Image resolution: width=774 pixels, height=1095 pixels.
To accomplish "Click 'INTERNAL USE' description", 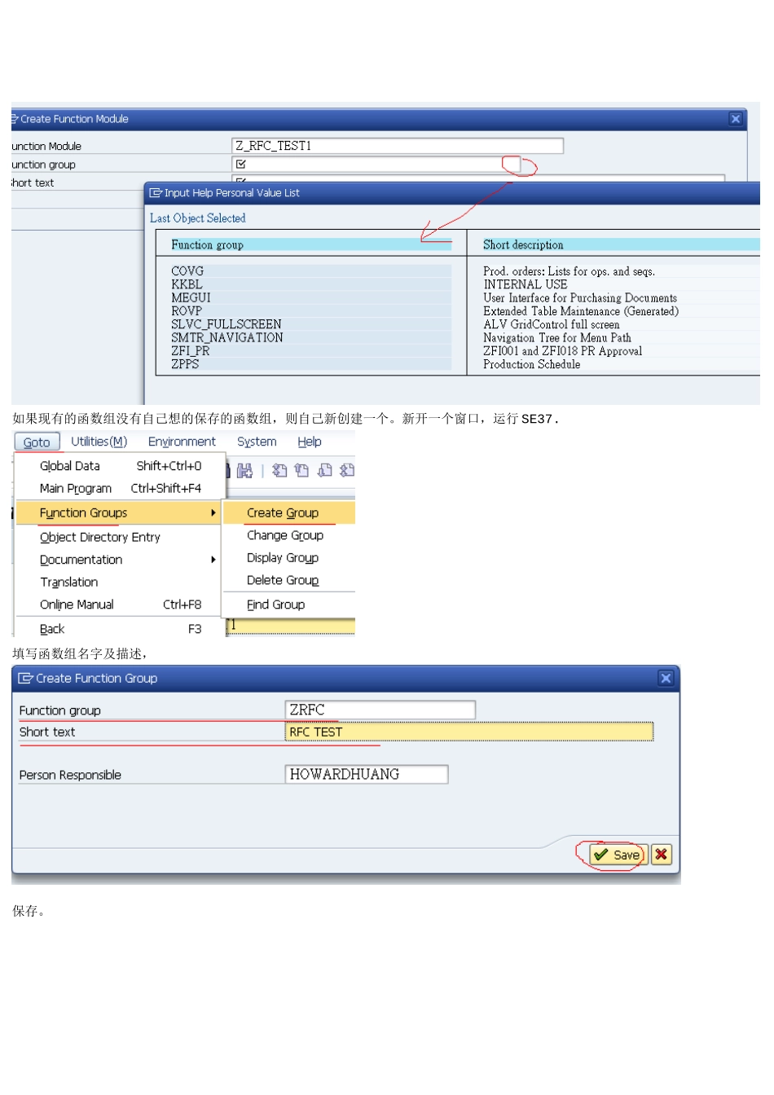I will (x=526, y=284).
